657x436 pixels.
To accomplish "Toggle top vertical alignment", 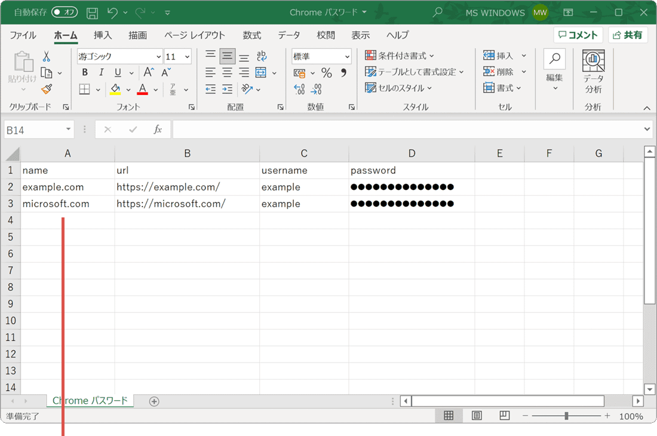I will 210,56.
